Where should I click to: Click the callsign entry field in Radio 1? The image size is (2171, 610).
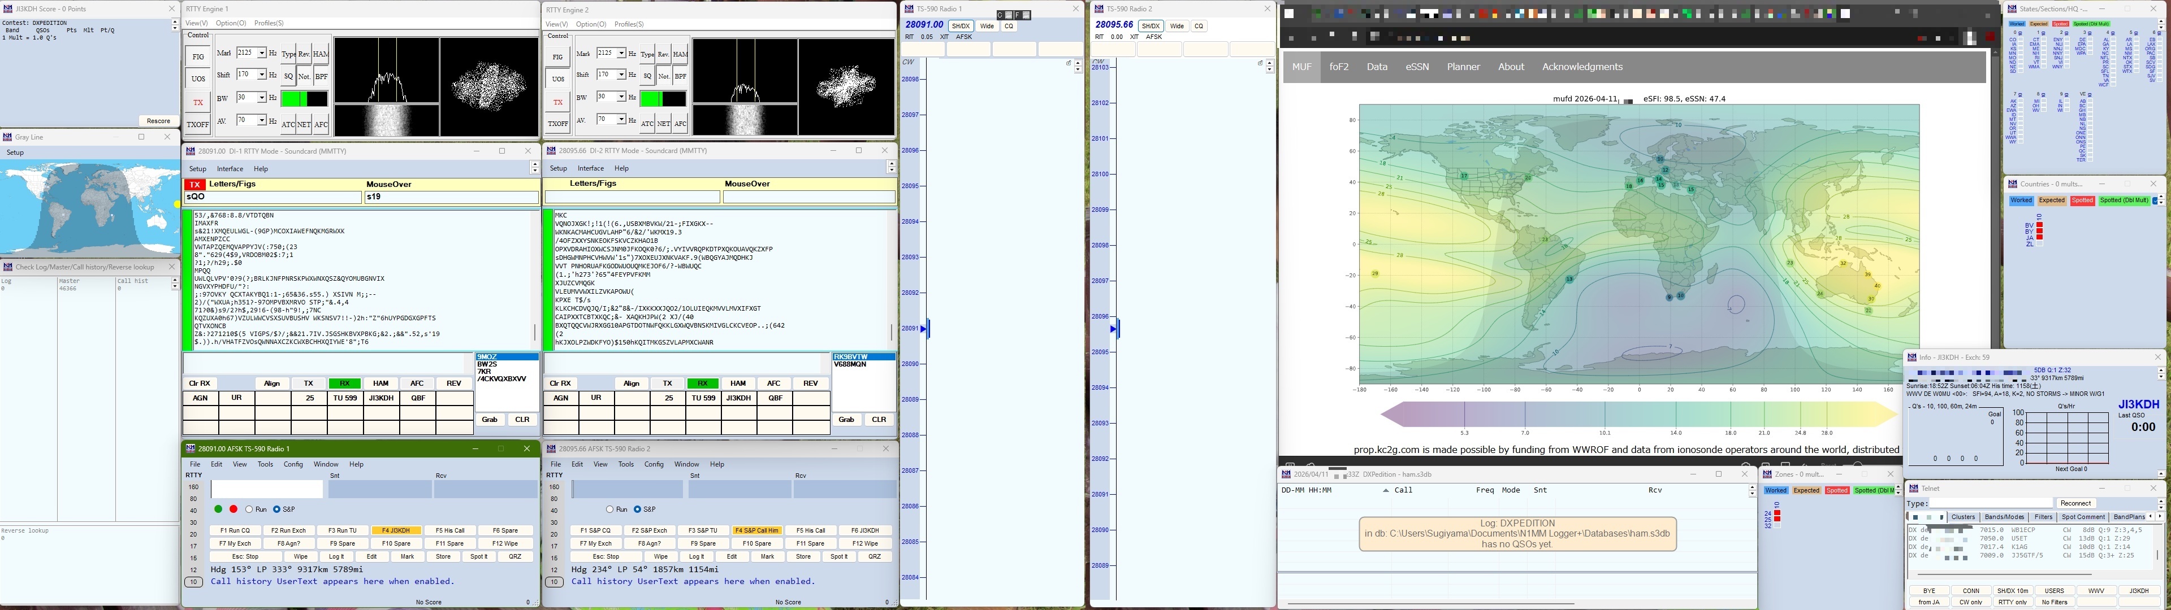click(266, 489)
